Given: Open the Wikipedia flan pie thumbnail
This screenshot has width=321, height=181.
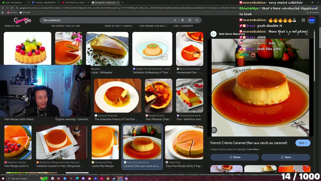Looking at the screenshot, I should 107,49.
